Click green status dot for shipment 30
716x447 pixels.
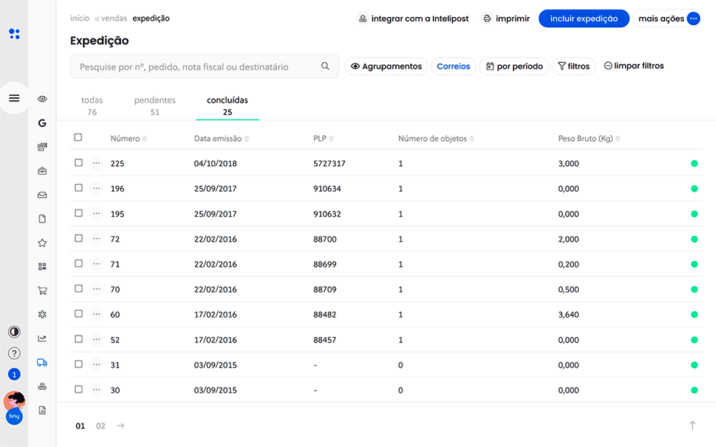point(694,390)
